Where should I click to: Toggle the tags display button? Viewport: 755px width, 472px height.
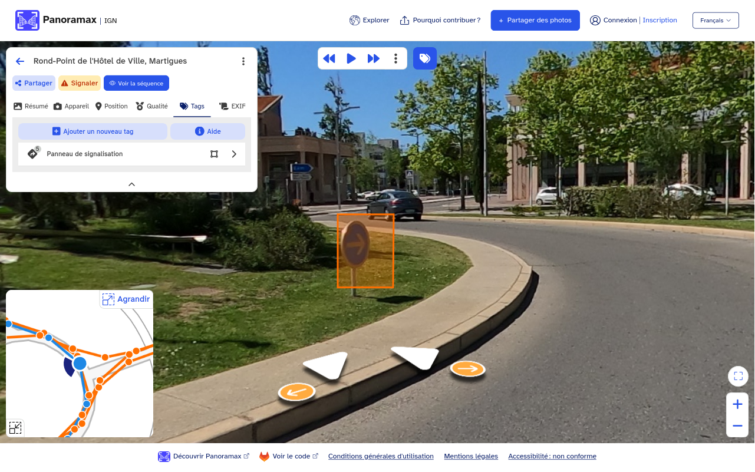click(x=425, y=58)
